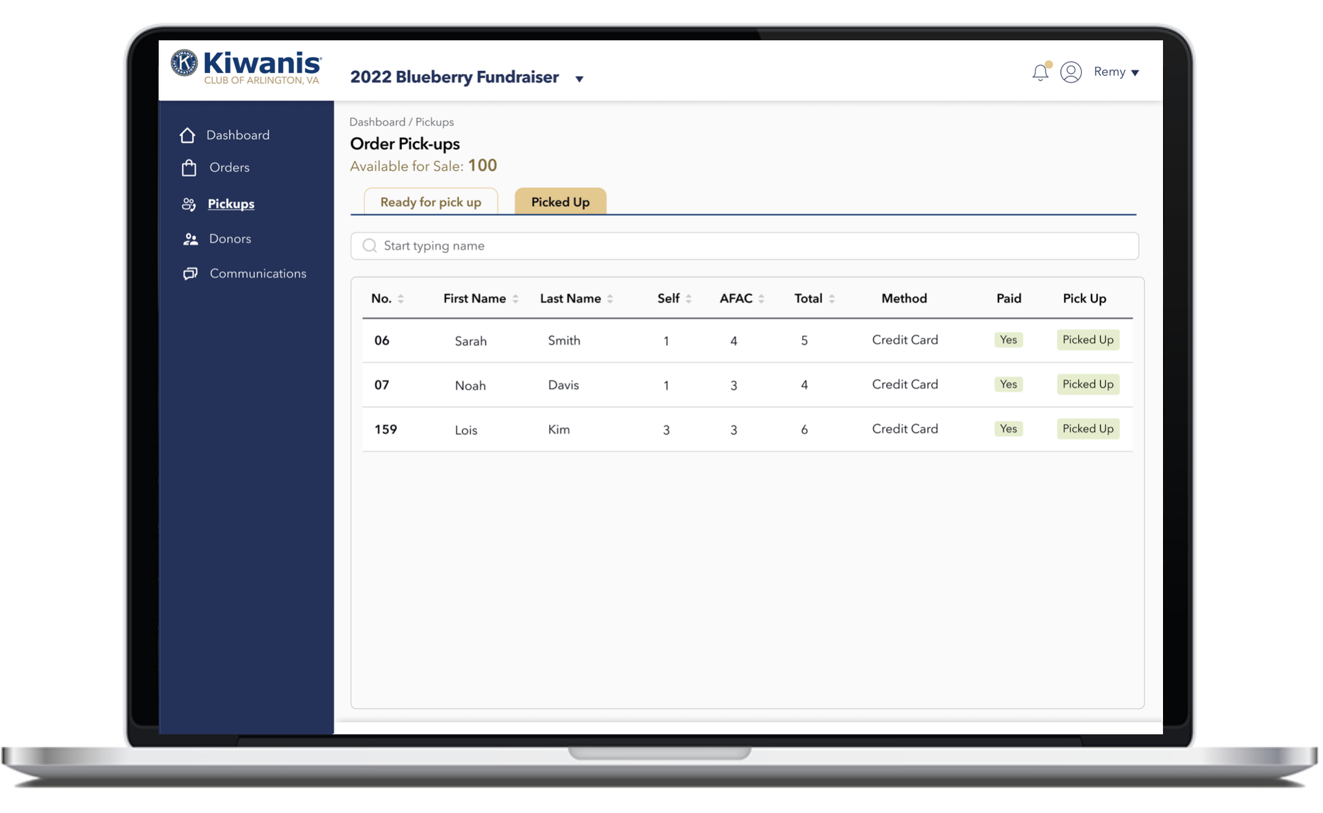Sort table by No. column arrows
This screenshot has width=1323, height=813.
pyautogui.click(x=401, y=299)
